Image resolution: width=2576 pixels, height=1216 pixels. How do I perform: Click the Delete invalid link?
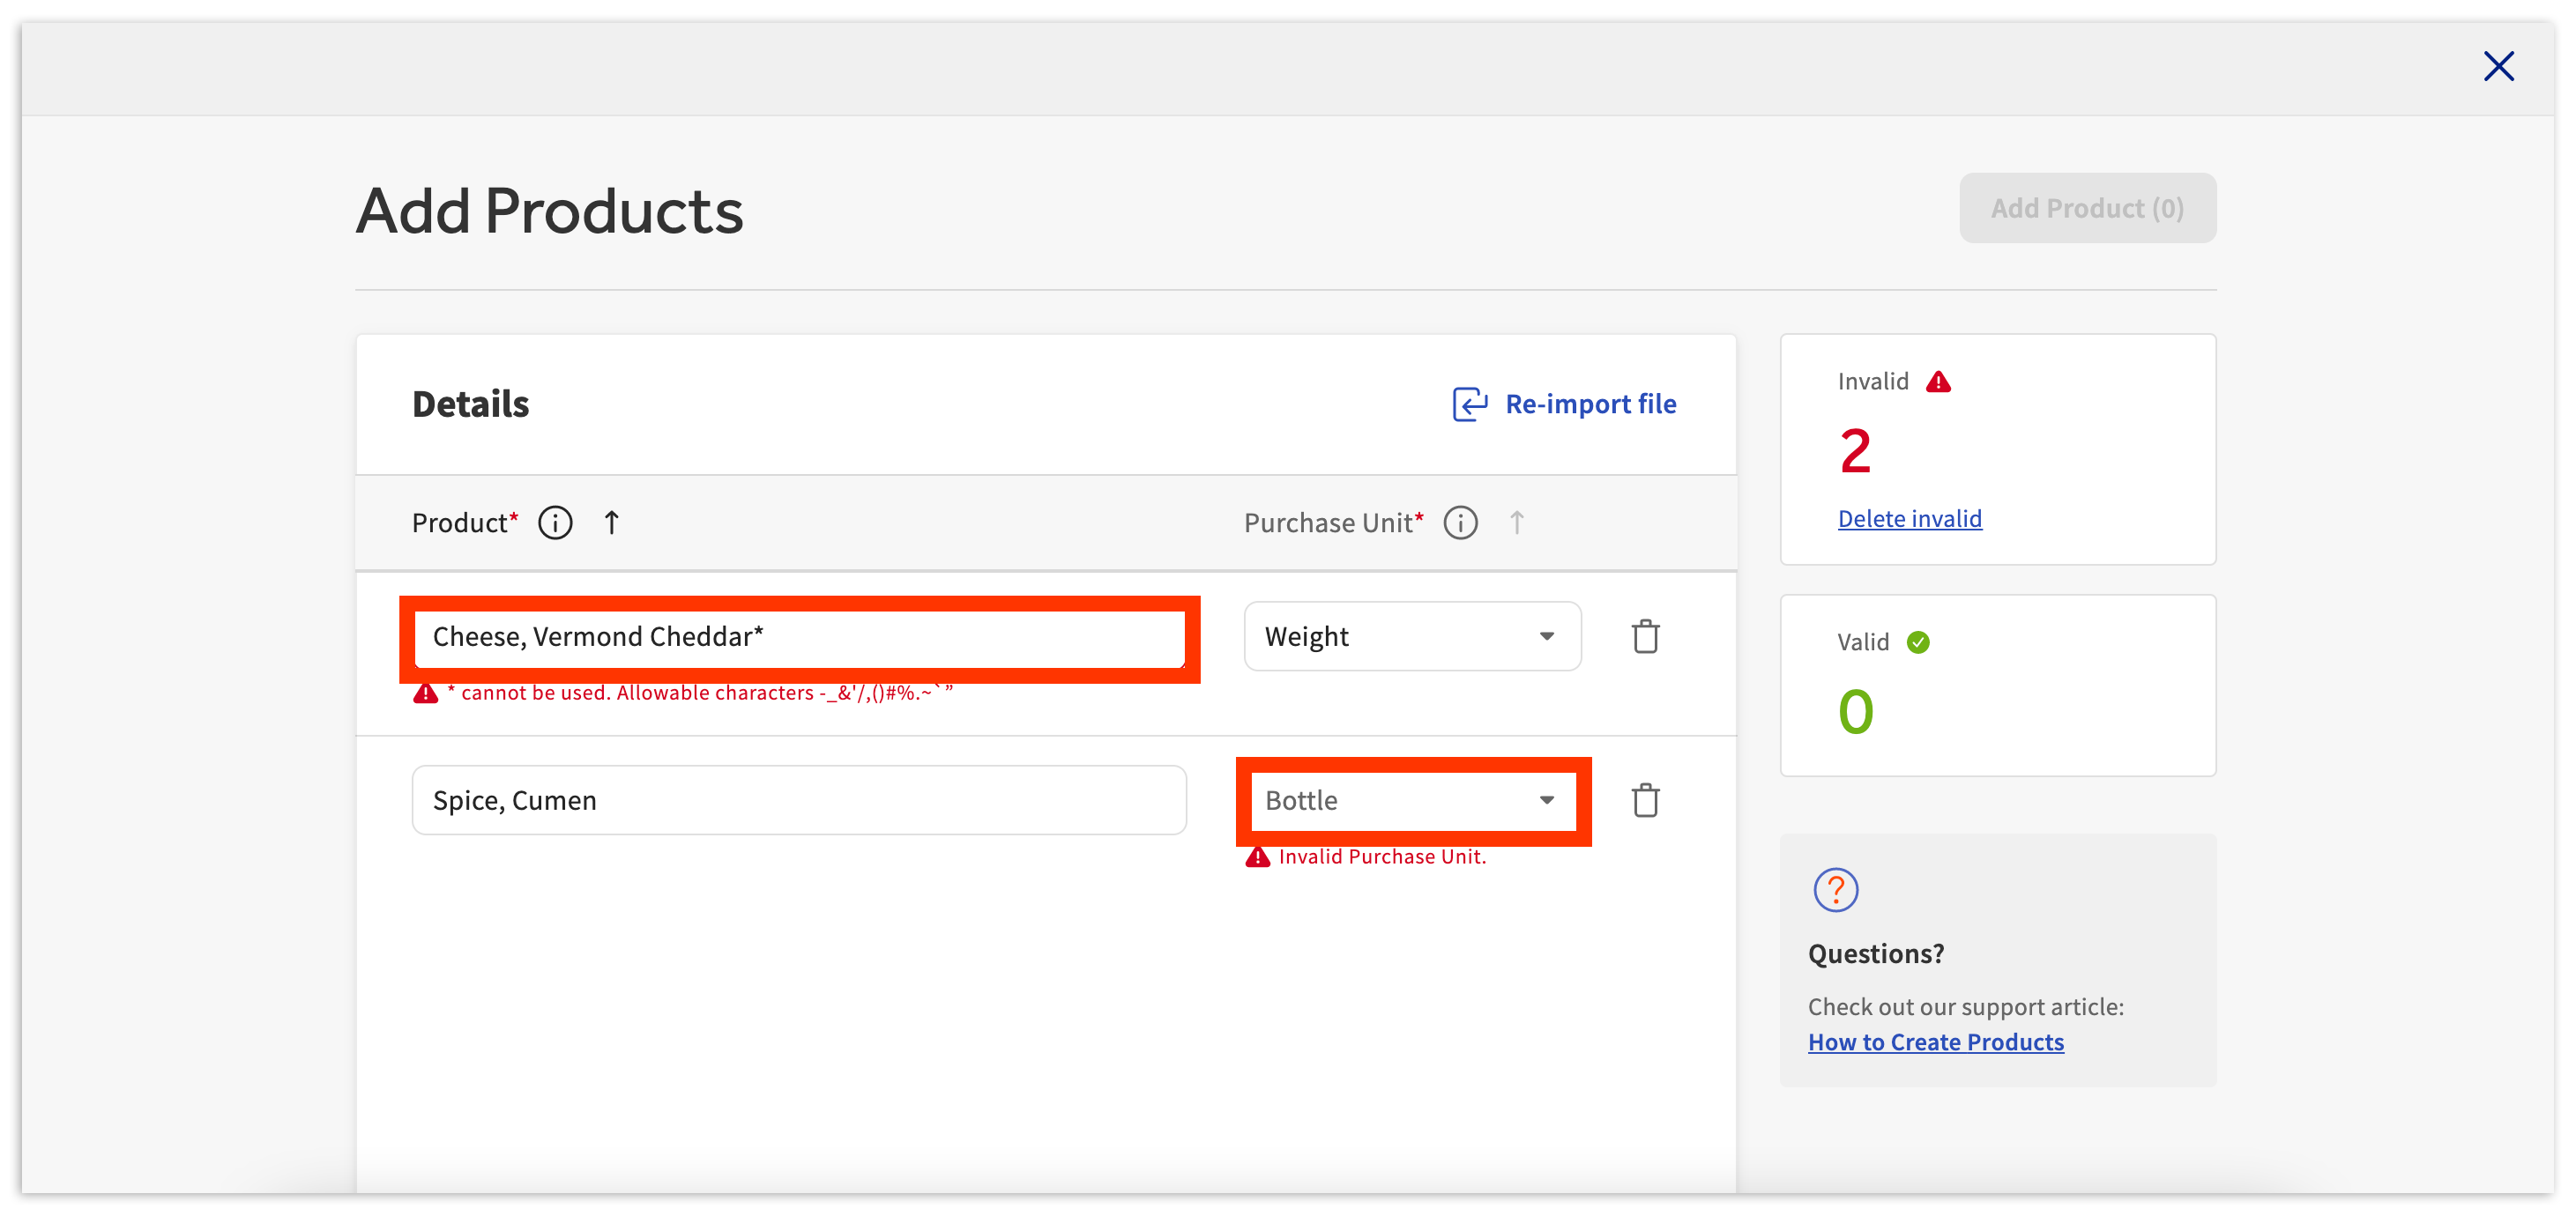(1909, 517)
